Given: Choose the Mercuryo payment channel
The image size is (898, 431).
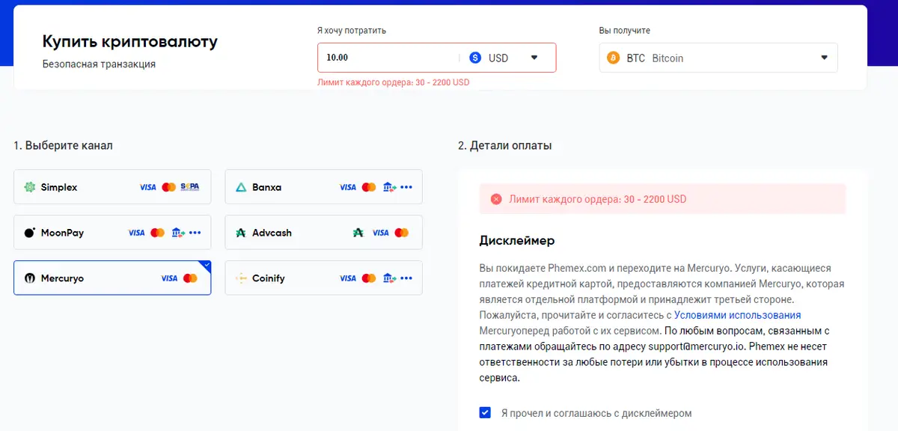Looking at the screenshot, I should (112, 278).
